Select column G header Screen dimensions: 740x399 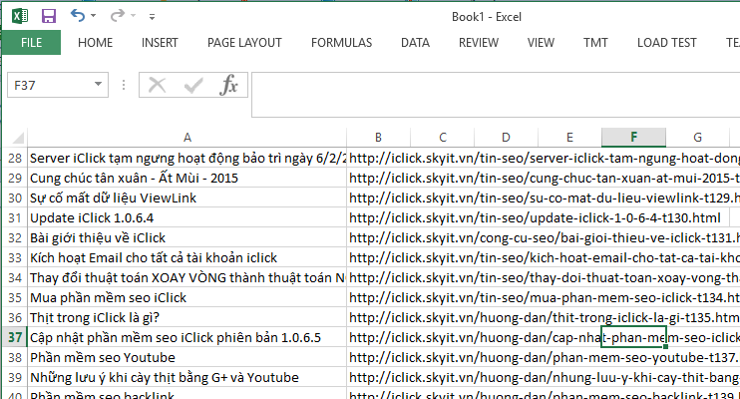(x=697, y=138)
